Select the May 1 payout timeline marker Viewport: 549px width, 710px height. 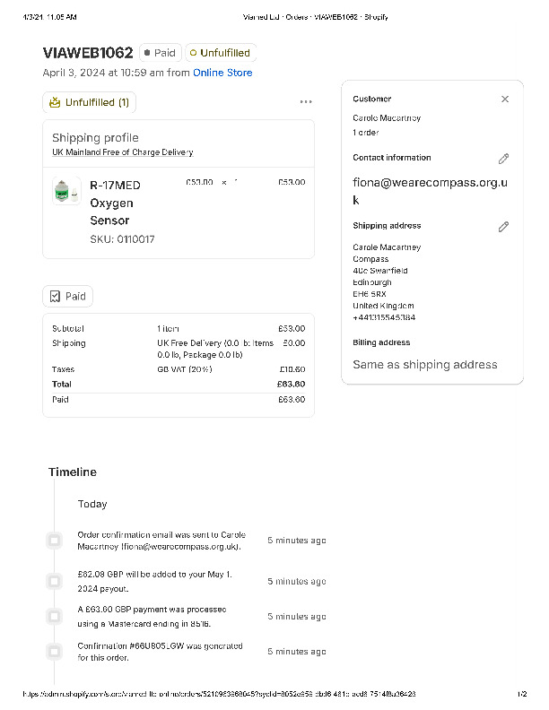pos(55,582)
